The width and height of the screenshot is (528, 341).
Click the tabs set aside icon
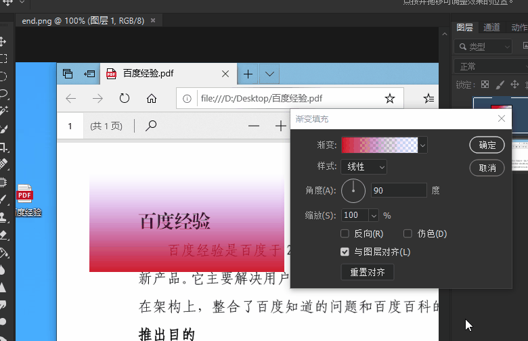click(x=68, y=74)
